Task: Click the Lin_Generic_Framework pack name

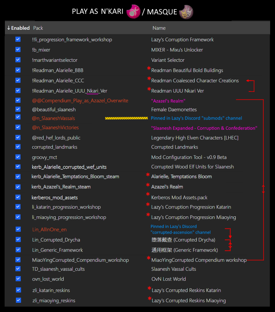Action: point(57,250)
